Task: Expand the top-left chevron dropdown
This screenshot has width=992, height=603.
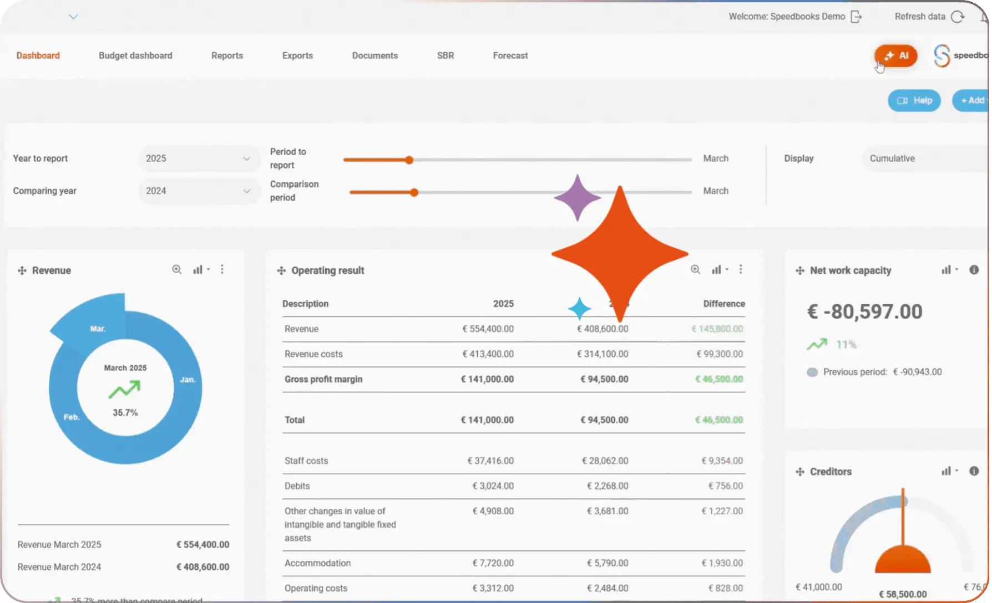Action: (73, 17)
